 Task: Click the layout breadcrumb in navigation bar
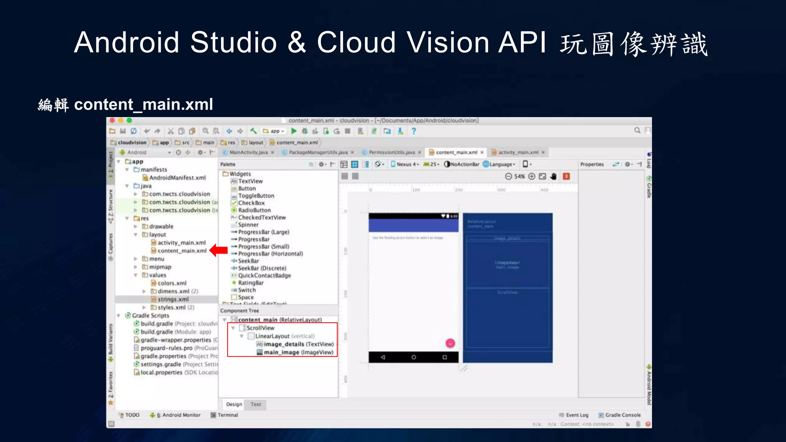(253, 143)
